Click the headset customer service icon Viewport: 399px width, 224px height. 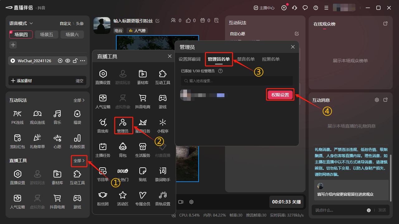295,8
